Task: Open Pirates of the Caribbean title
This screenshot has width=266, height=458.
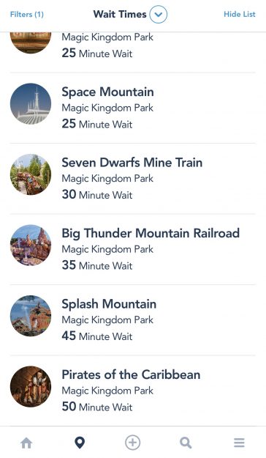Action: 131,374
